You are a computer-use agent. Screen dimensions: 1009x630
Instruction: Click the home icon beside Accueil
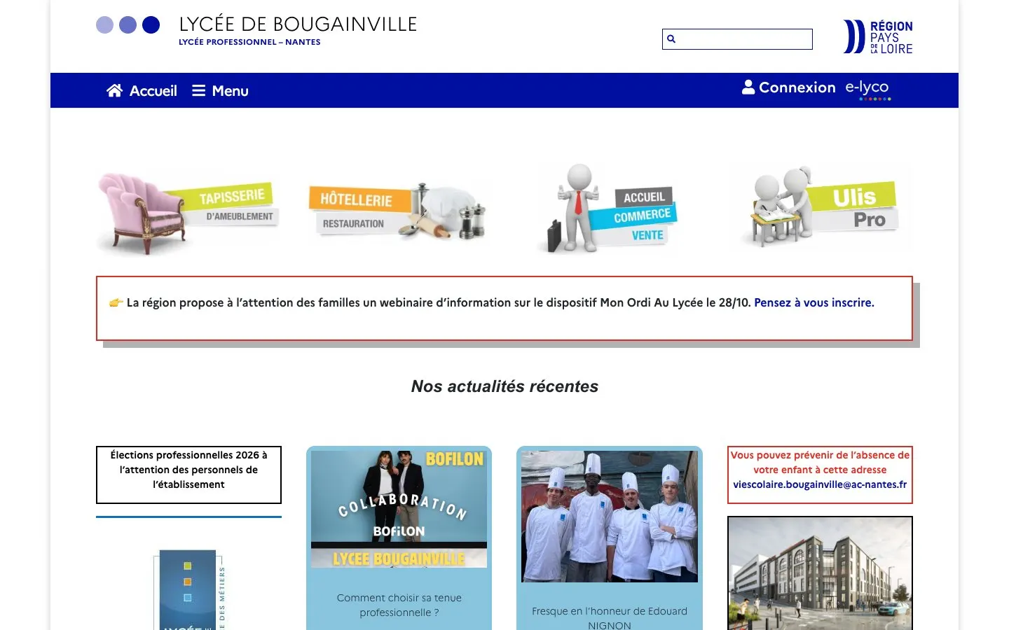[x=115, y=91]
